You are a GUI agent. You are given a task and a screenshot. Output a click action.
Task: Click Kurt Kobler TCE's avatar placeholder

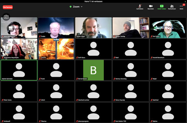click(x=131, y=113)
